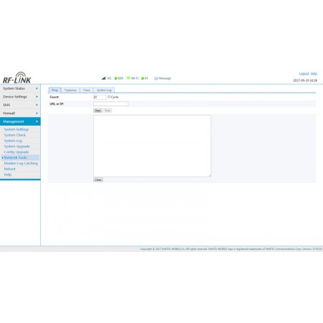Enable the Cycle checkbox
The height and width of the screenshot is (323, 323).
109,97
